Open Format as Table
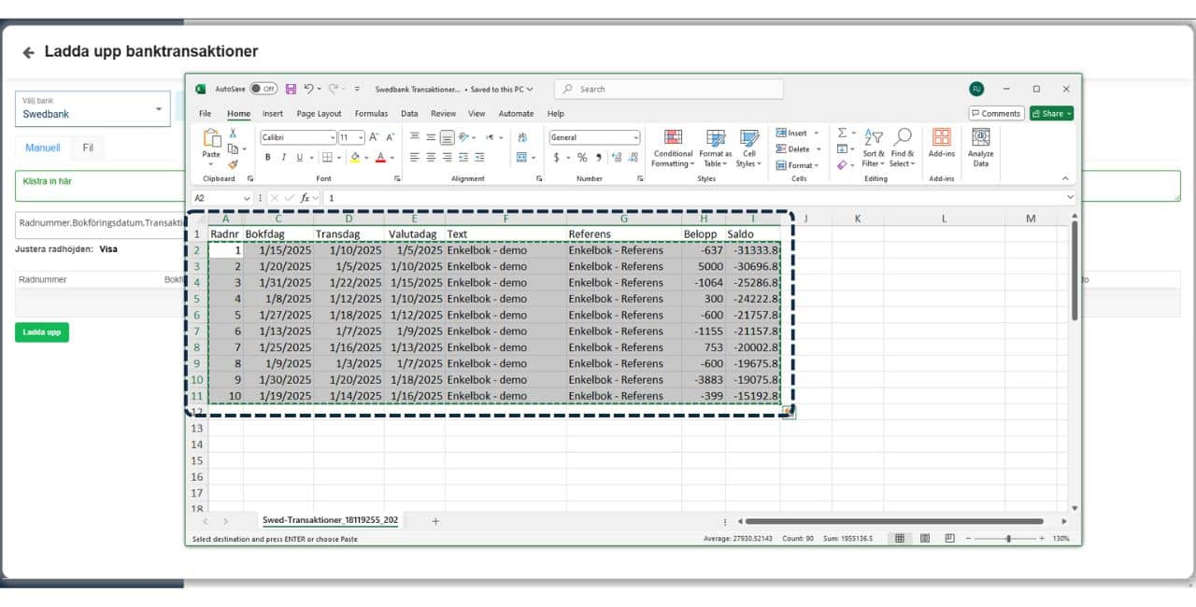This screenshot has height=607, width=1196. [x=716, y=148]
